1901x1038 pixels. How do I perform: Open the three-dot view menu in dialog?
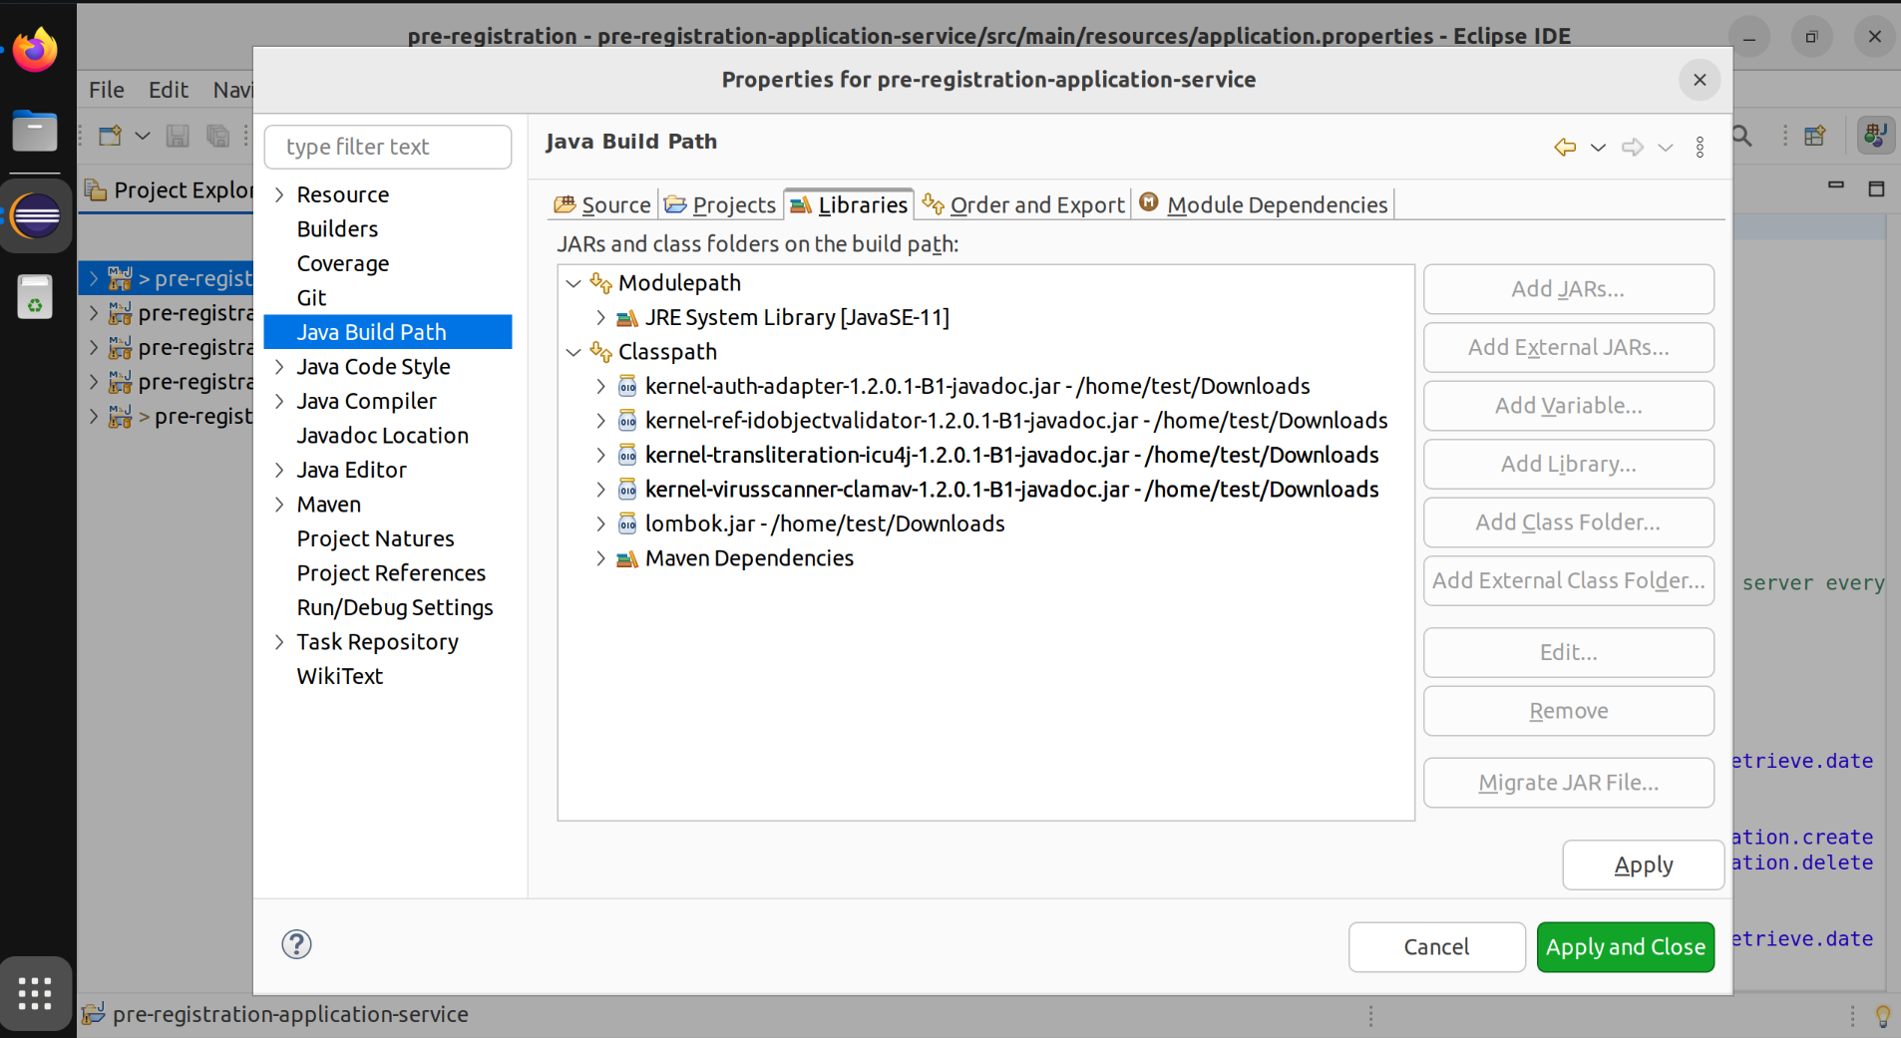click(1701, 148)
